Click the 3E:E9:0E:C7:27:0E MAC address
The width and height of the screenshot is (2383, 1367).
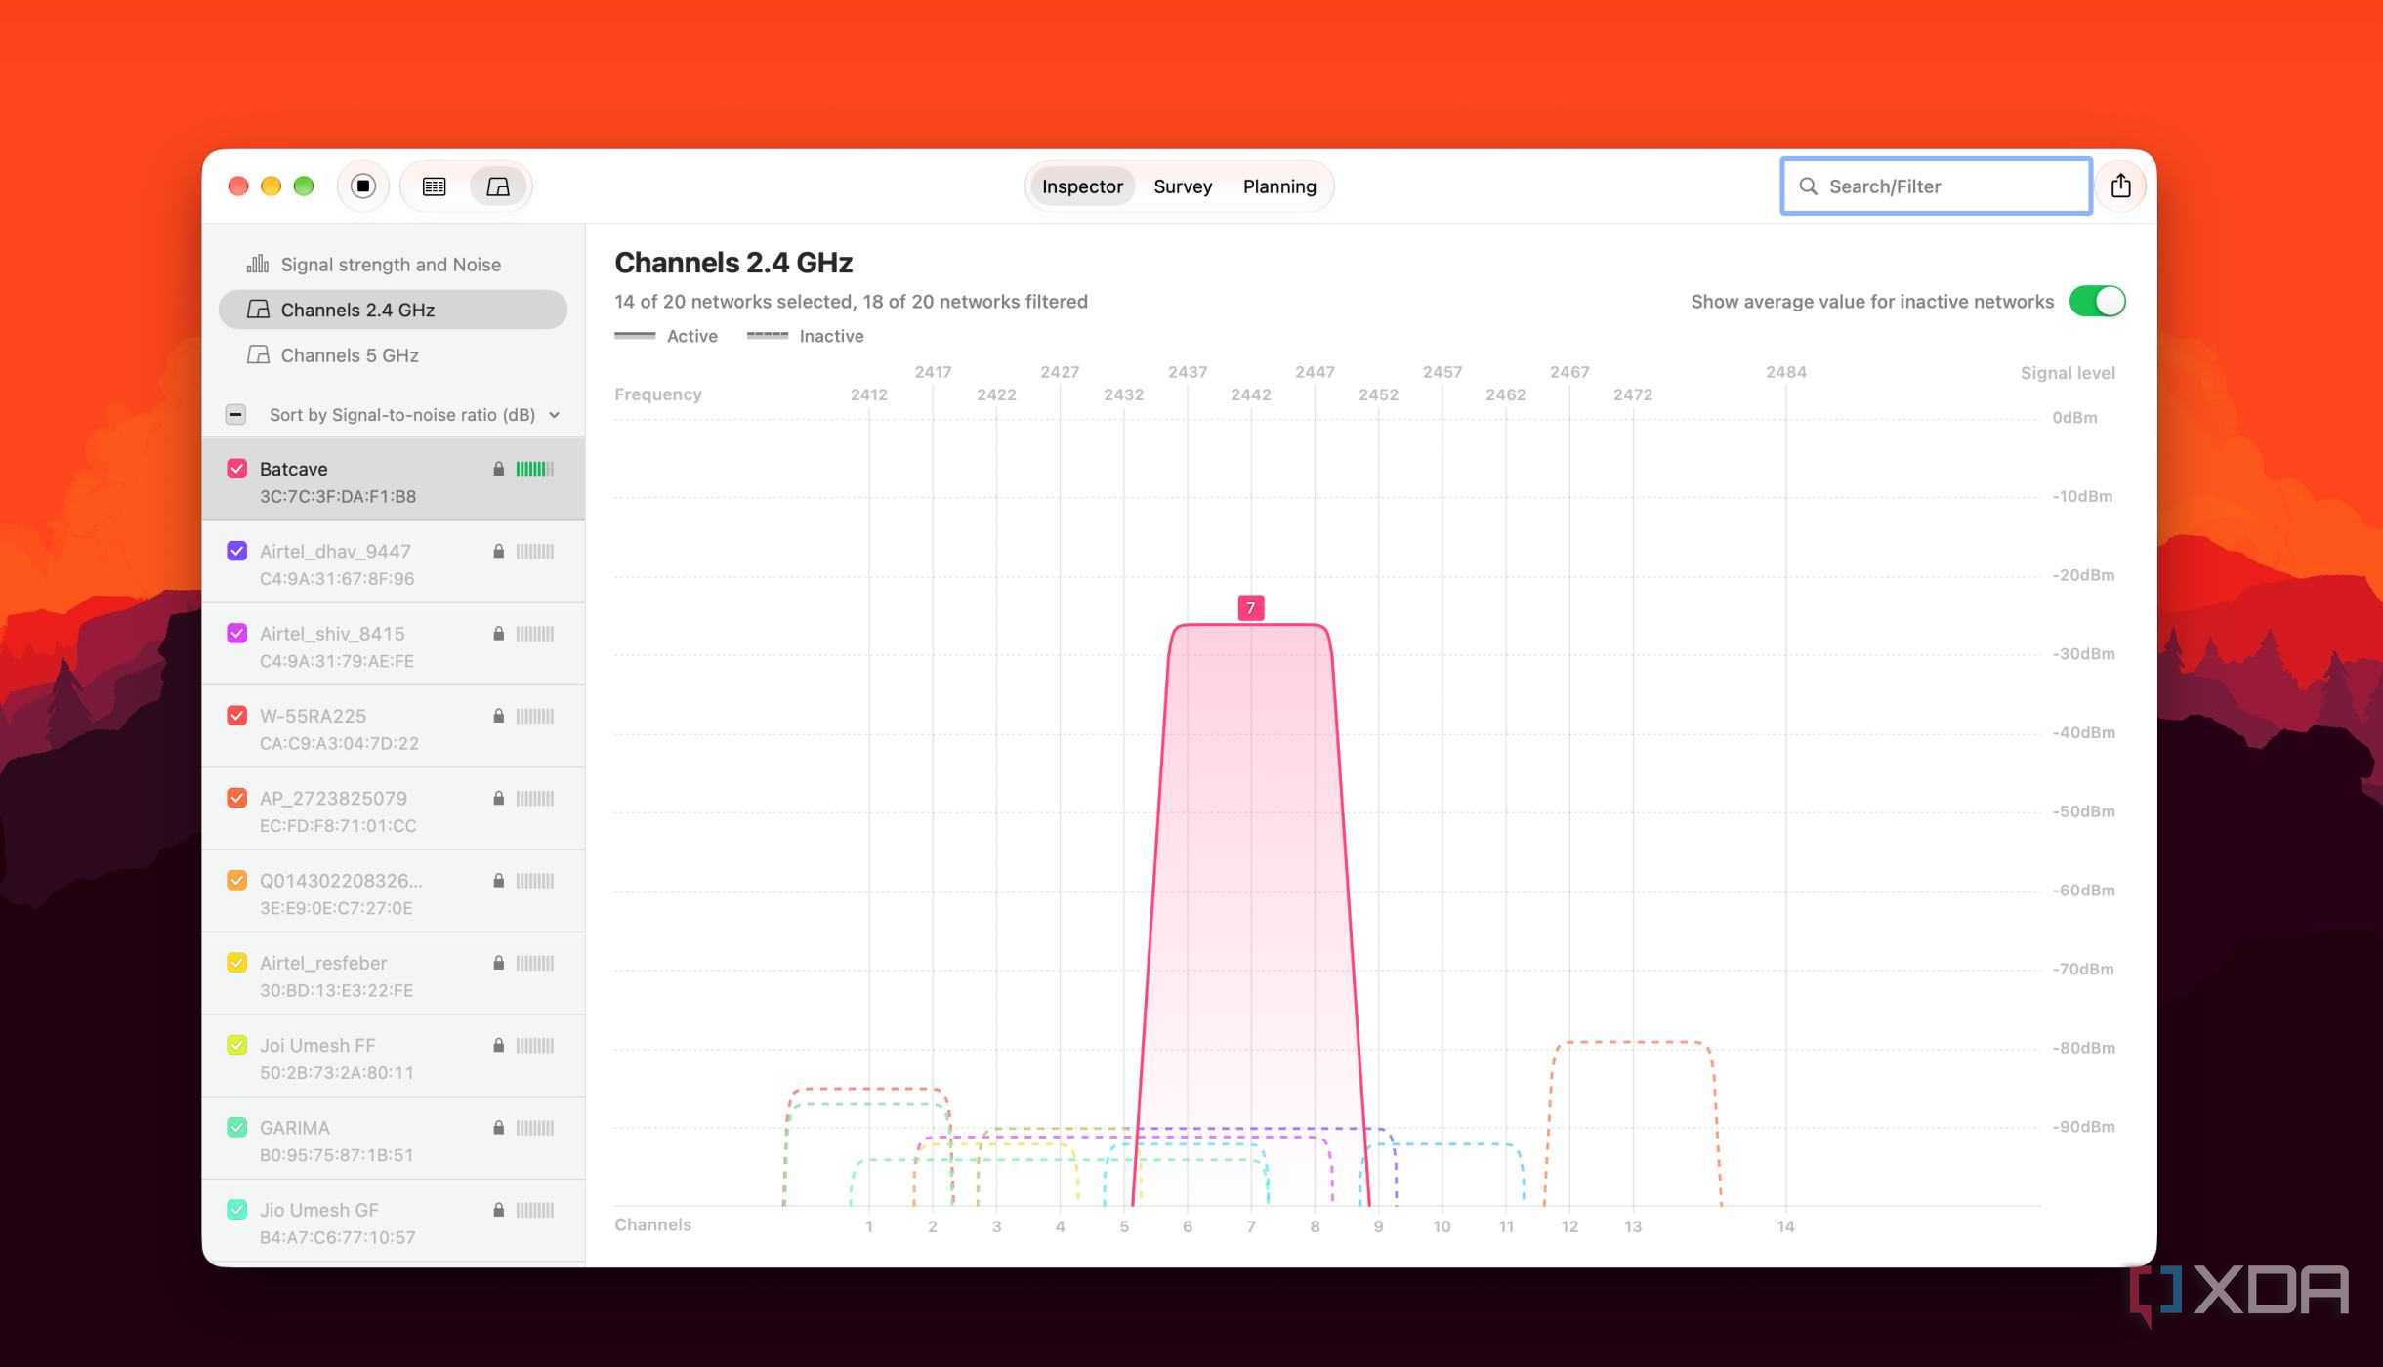[336, 907]
